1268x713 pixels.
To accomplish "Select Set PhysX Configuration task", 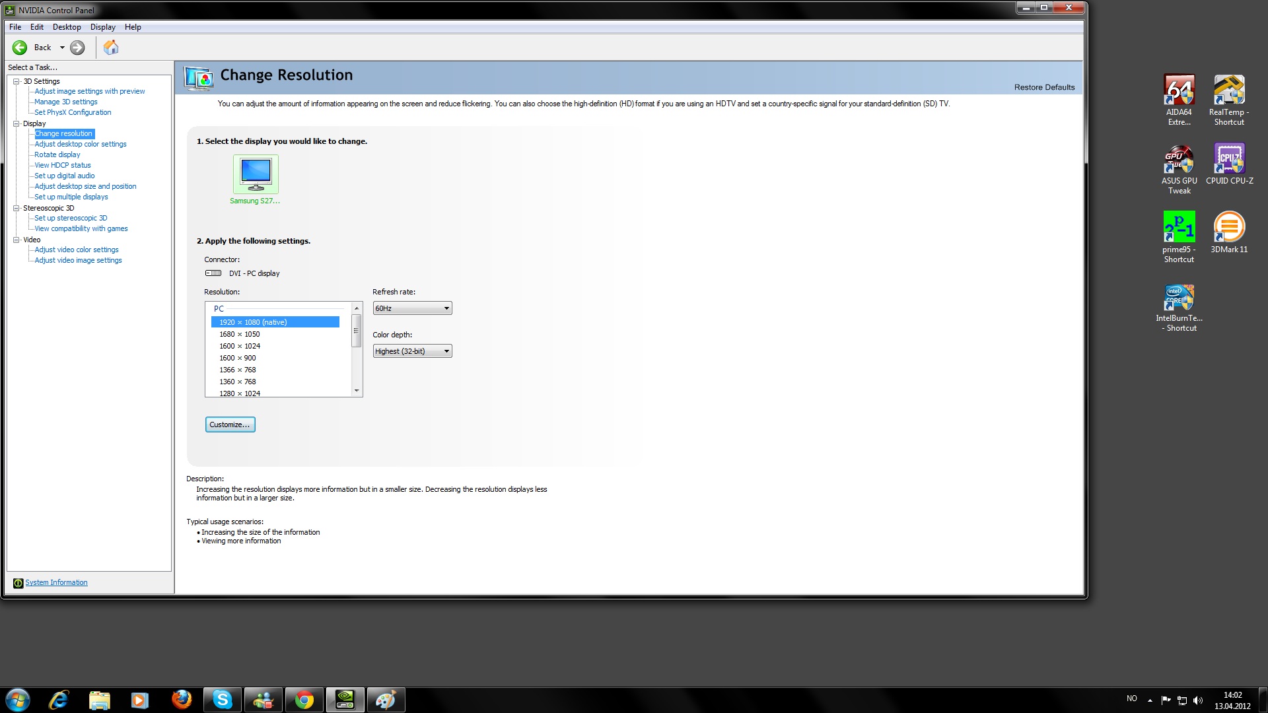I will pyautogui.click(x=73, y=112).
